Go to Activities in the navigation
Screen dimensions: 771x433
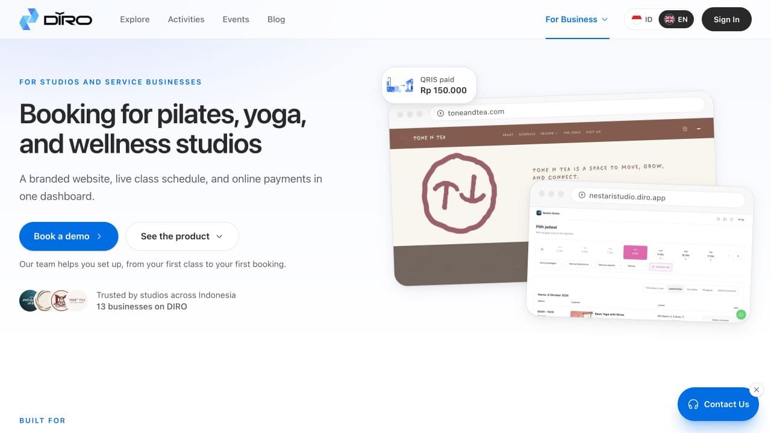pyautogui.click(x=186, y=19)
